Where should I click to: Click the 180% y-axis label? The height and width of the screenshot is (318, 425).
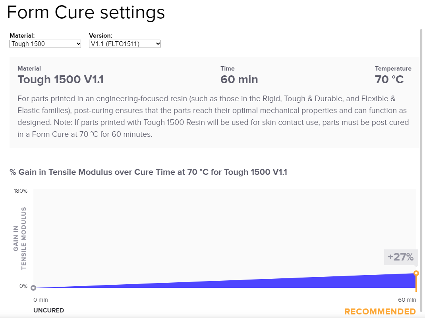coord(21,191)
